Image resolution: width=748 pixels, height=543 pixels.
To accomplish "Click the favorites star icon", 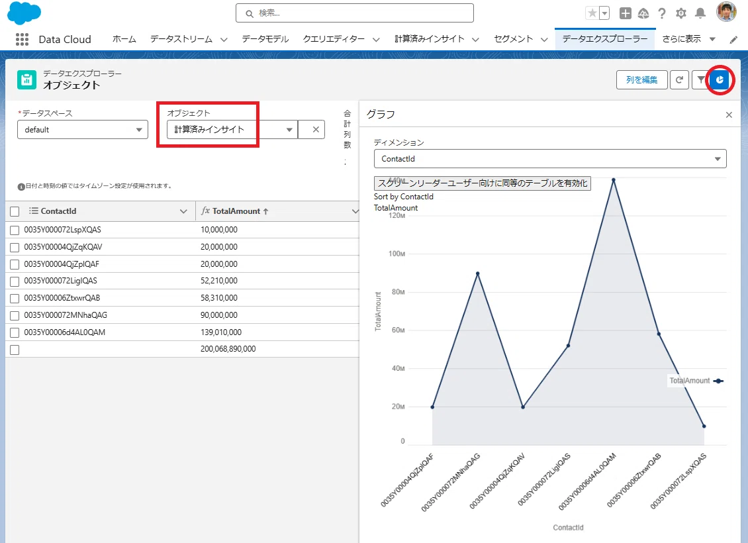I will coord(592,13).
